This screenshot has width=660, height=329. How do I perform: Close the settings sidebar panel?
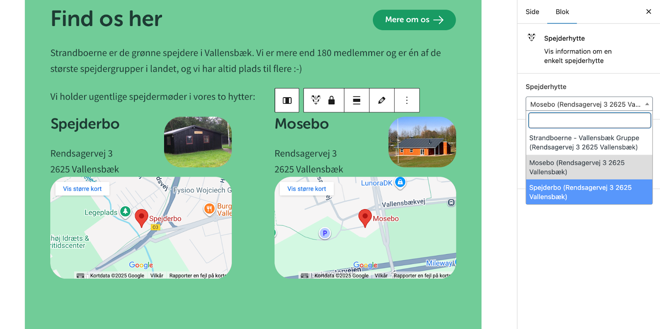coord(648,12)
